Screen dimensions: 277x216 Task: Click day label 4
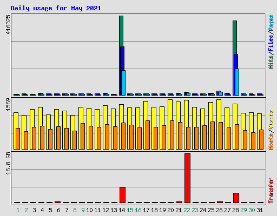coord(42,210)
